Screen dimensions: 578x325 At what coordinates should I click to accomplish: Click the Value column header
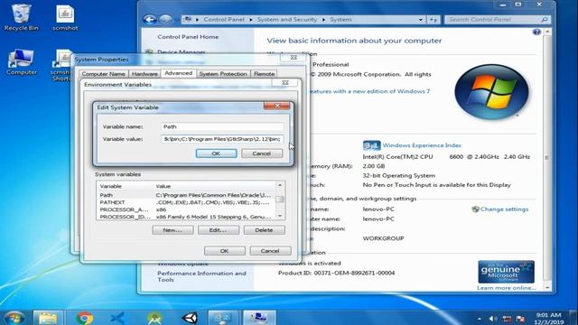click(215, 186)
